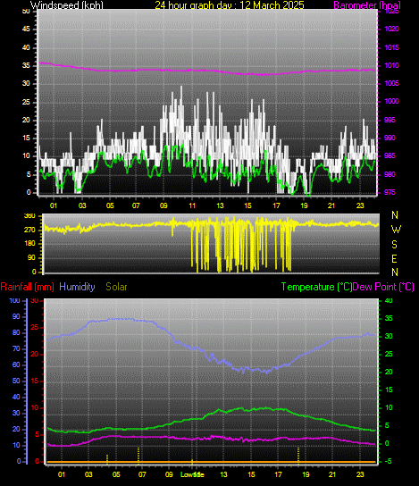The width and height of the screenshot is (419, 486).
Task: Click barometer axis value 1020
Action: click(x=391, y=29)
